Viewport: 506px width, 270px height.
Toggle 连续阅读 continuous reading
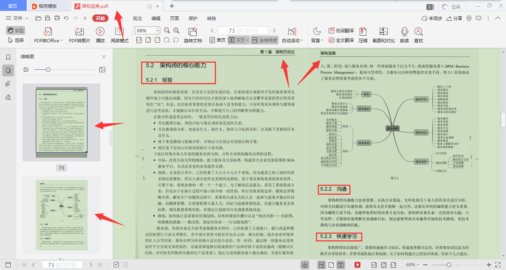click(x=264, y=40)
